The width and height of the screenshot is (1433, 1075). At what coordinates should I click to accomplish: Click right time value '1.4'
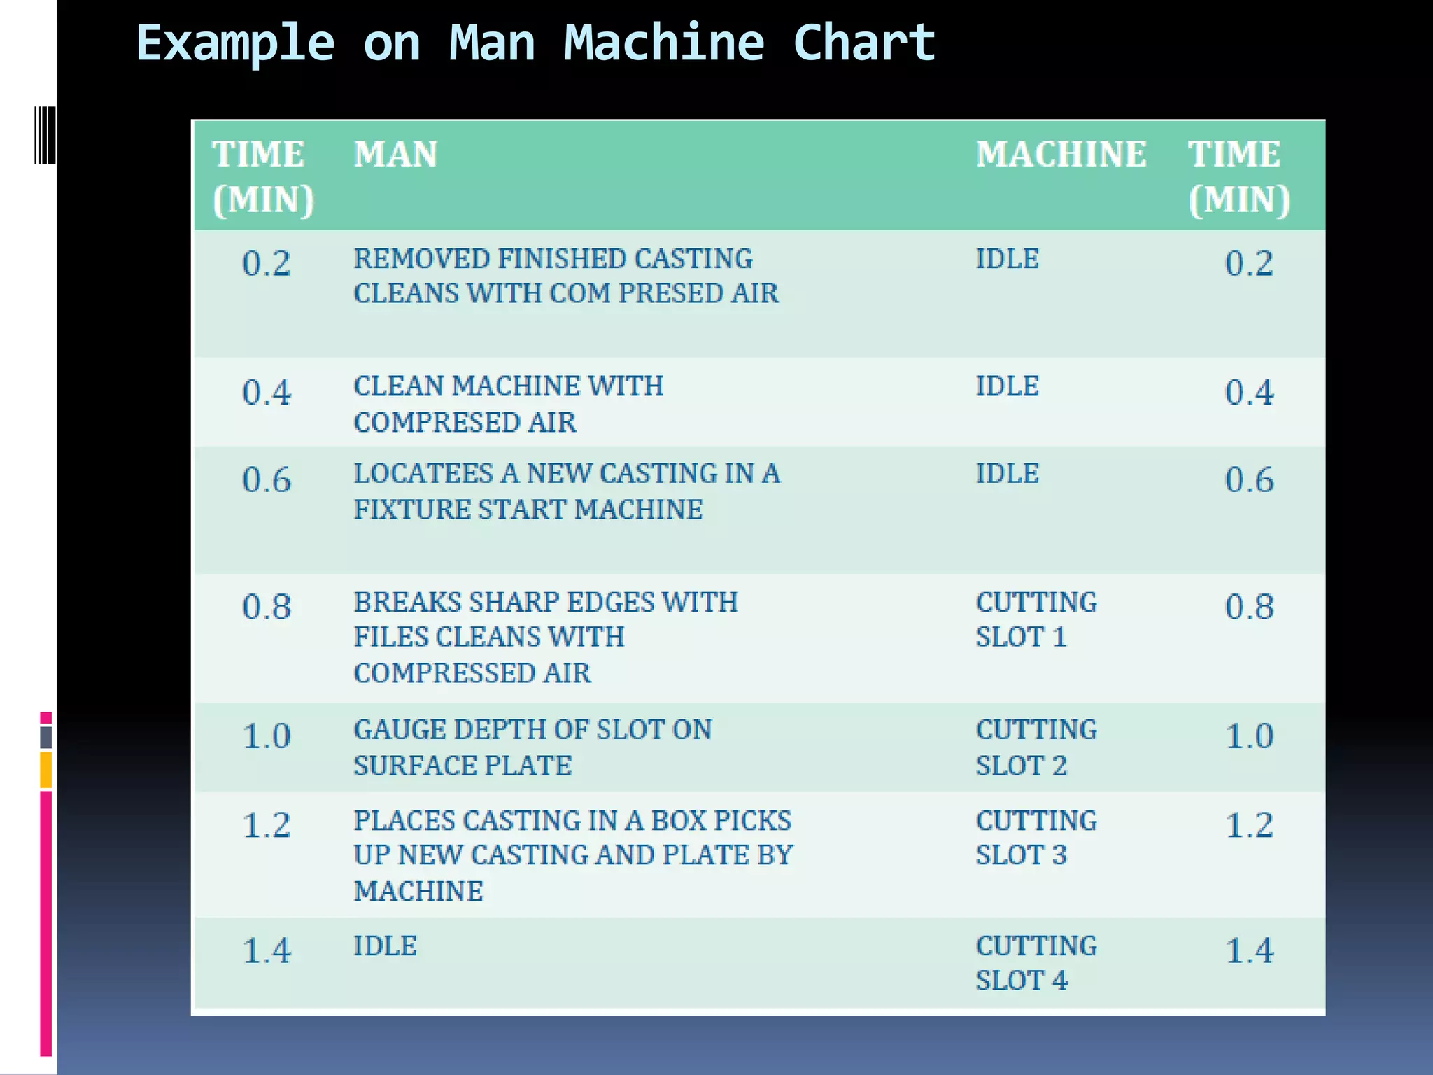click(1249, 950)
